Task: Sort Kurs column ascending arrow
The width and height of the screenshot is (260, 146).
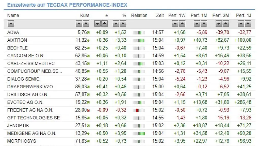Action: click(x=86, y=24)
